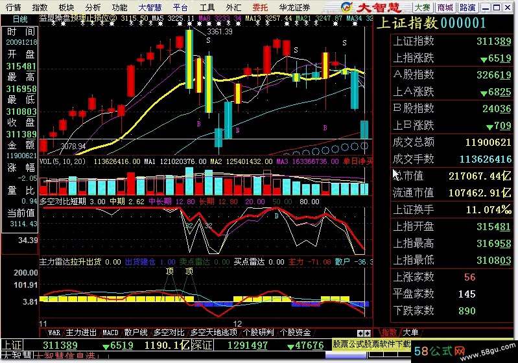Viewport: 518px width, 363px height.
Task: Open the 指数 menu in menu bar
Action: tap(40, 7)
